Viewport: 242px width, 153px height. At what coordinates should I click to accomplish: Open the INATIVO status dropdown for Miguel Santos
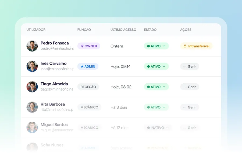click(x=158, y=128)
